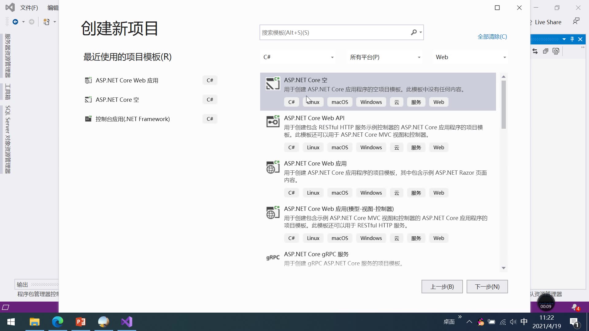
Task: Click the navigate backward arrow icon
Action: click(x=15, y=22)
